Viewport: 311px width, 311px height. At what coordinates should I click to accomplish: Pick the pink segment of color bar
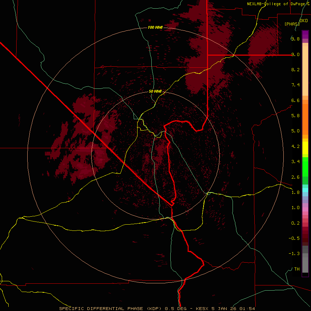pyautogui.click(x=305, y=209)
